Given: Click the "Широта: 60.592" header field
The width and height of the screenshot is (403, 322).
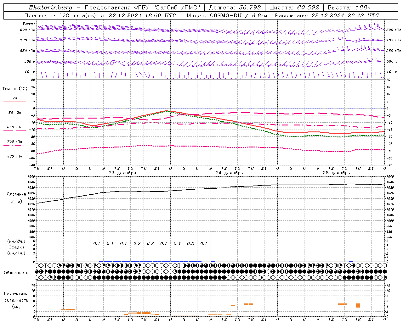Looking at the screenshot, I should pos(294,8).
